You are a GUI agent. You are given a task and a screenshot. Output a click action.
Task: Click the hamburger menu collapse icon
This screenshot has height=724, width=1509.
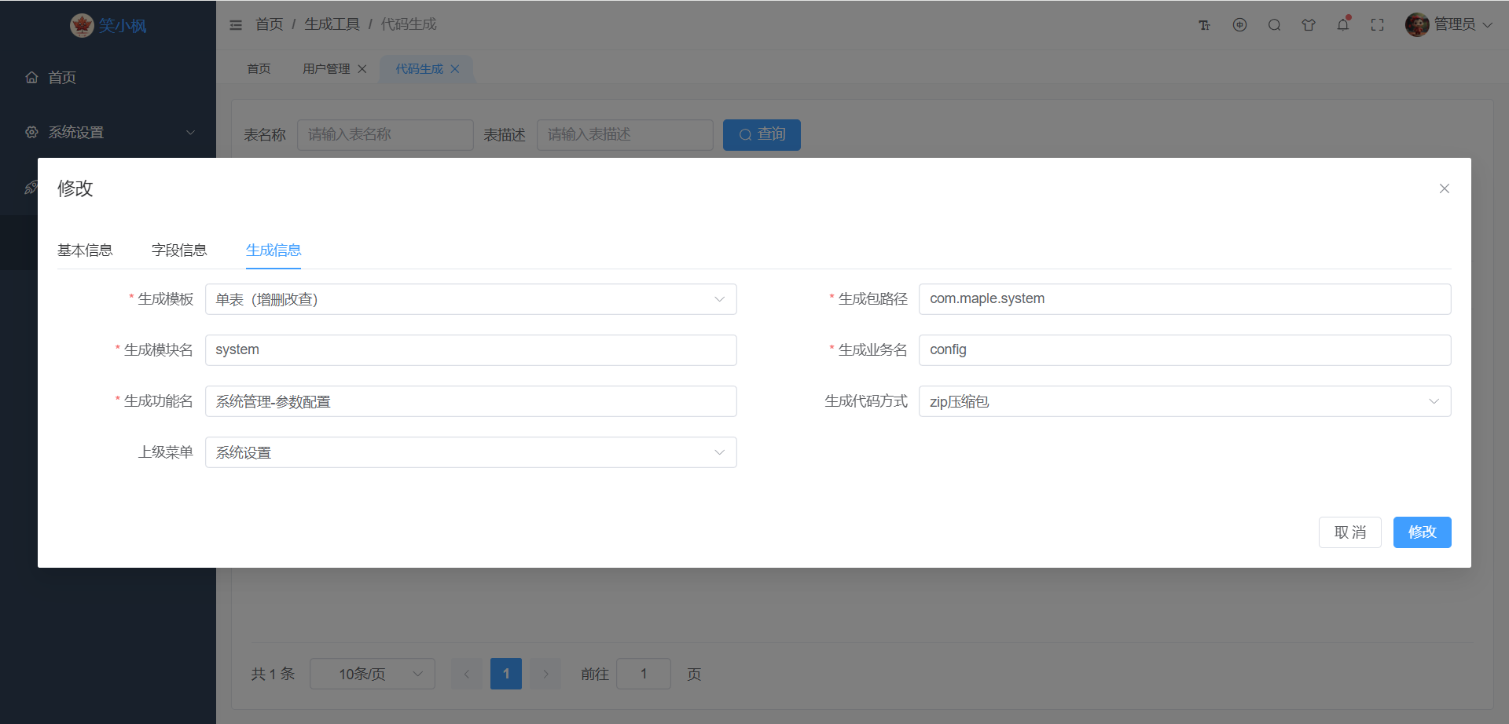tap(236, 25)
